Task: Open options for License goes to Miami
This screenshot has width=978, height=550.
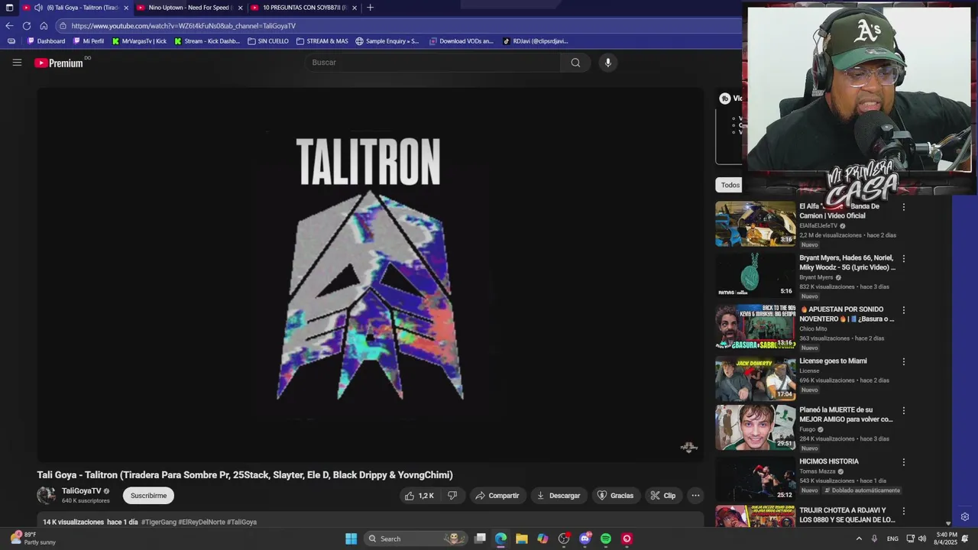Action: (x=904, y=362)
